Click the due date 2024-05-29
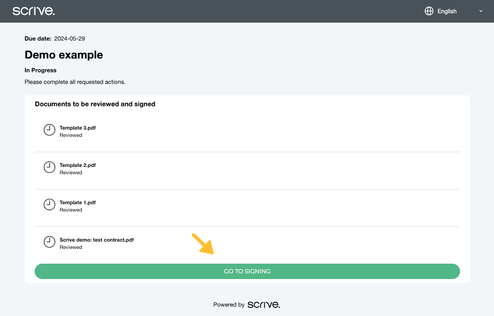 69,39
